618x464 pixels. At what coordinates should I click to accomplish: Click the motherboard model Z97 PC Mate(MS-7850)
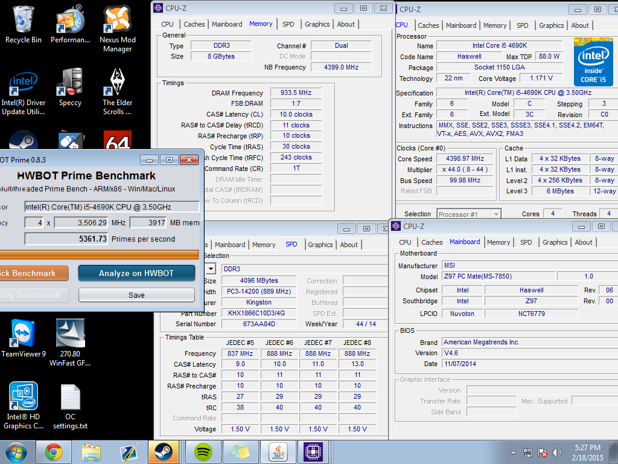tap(499, 276)
